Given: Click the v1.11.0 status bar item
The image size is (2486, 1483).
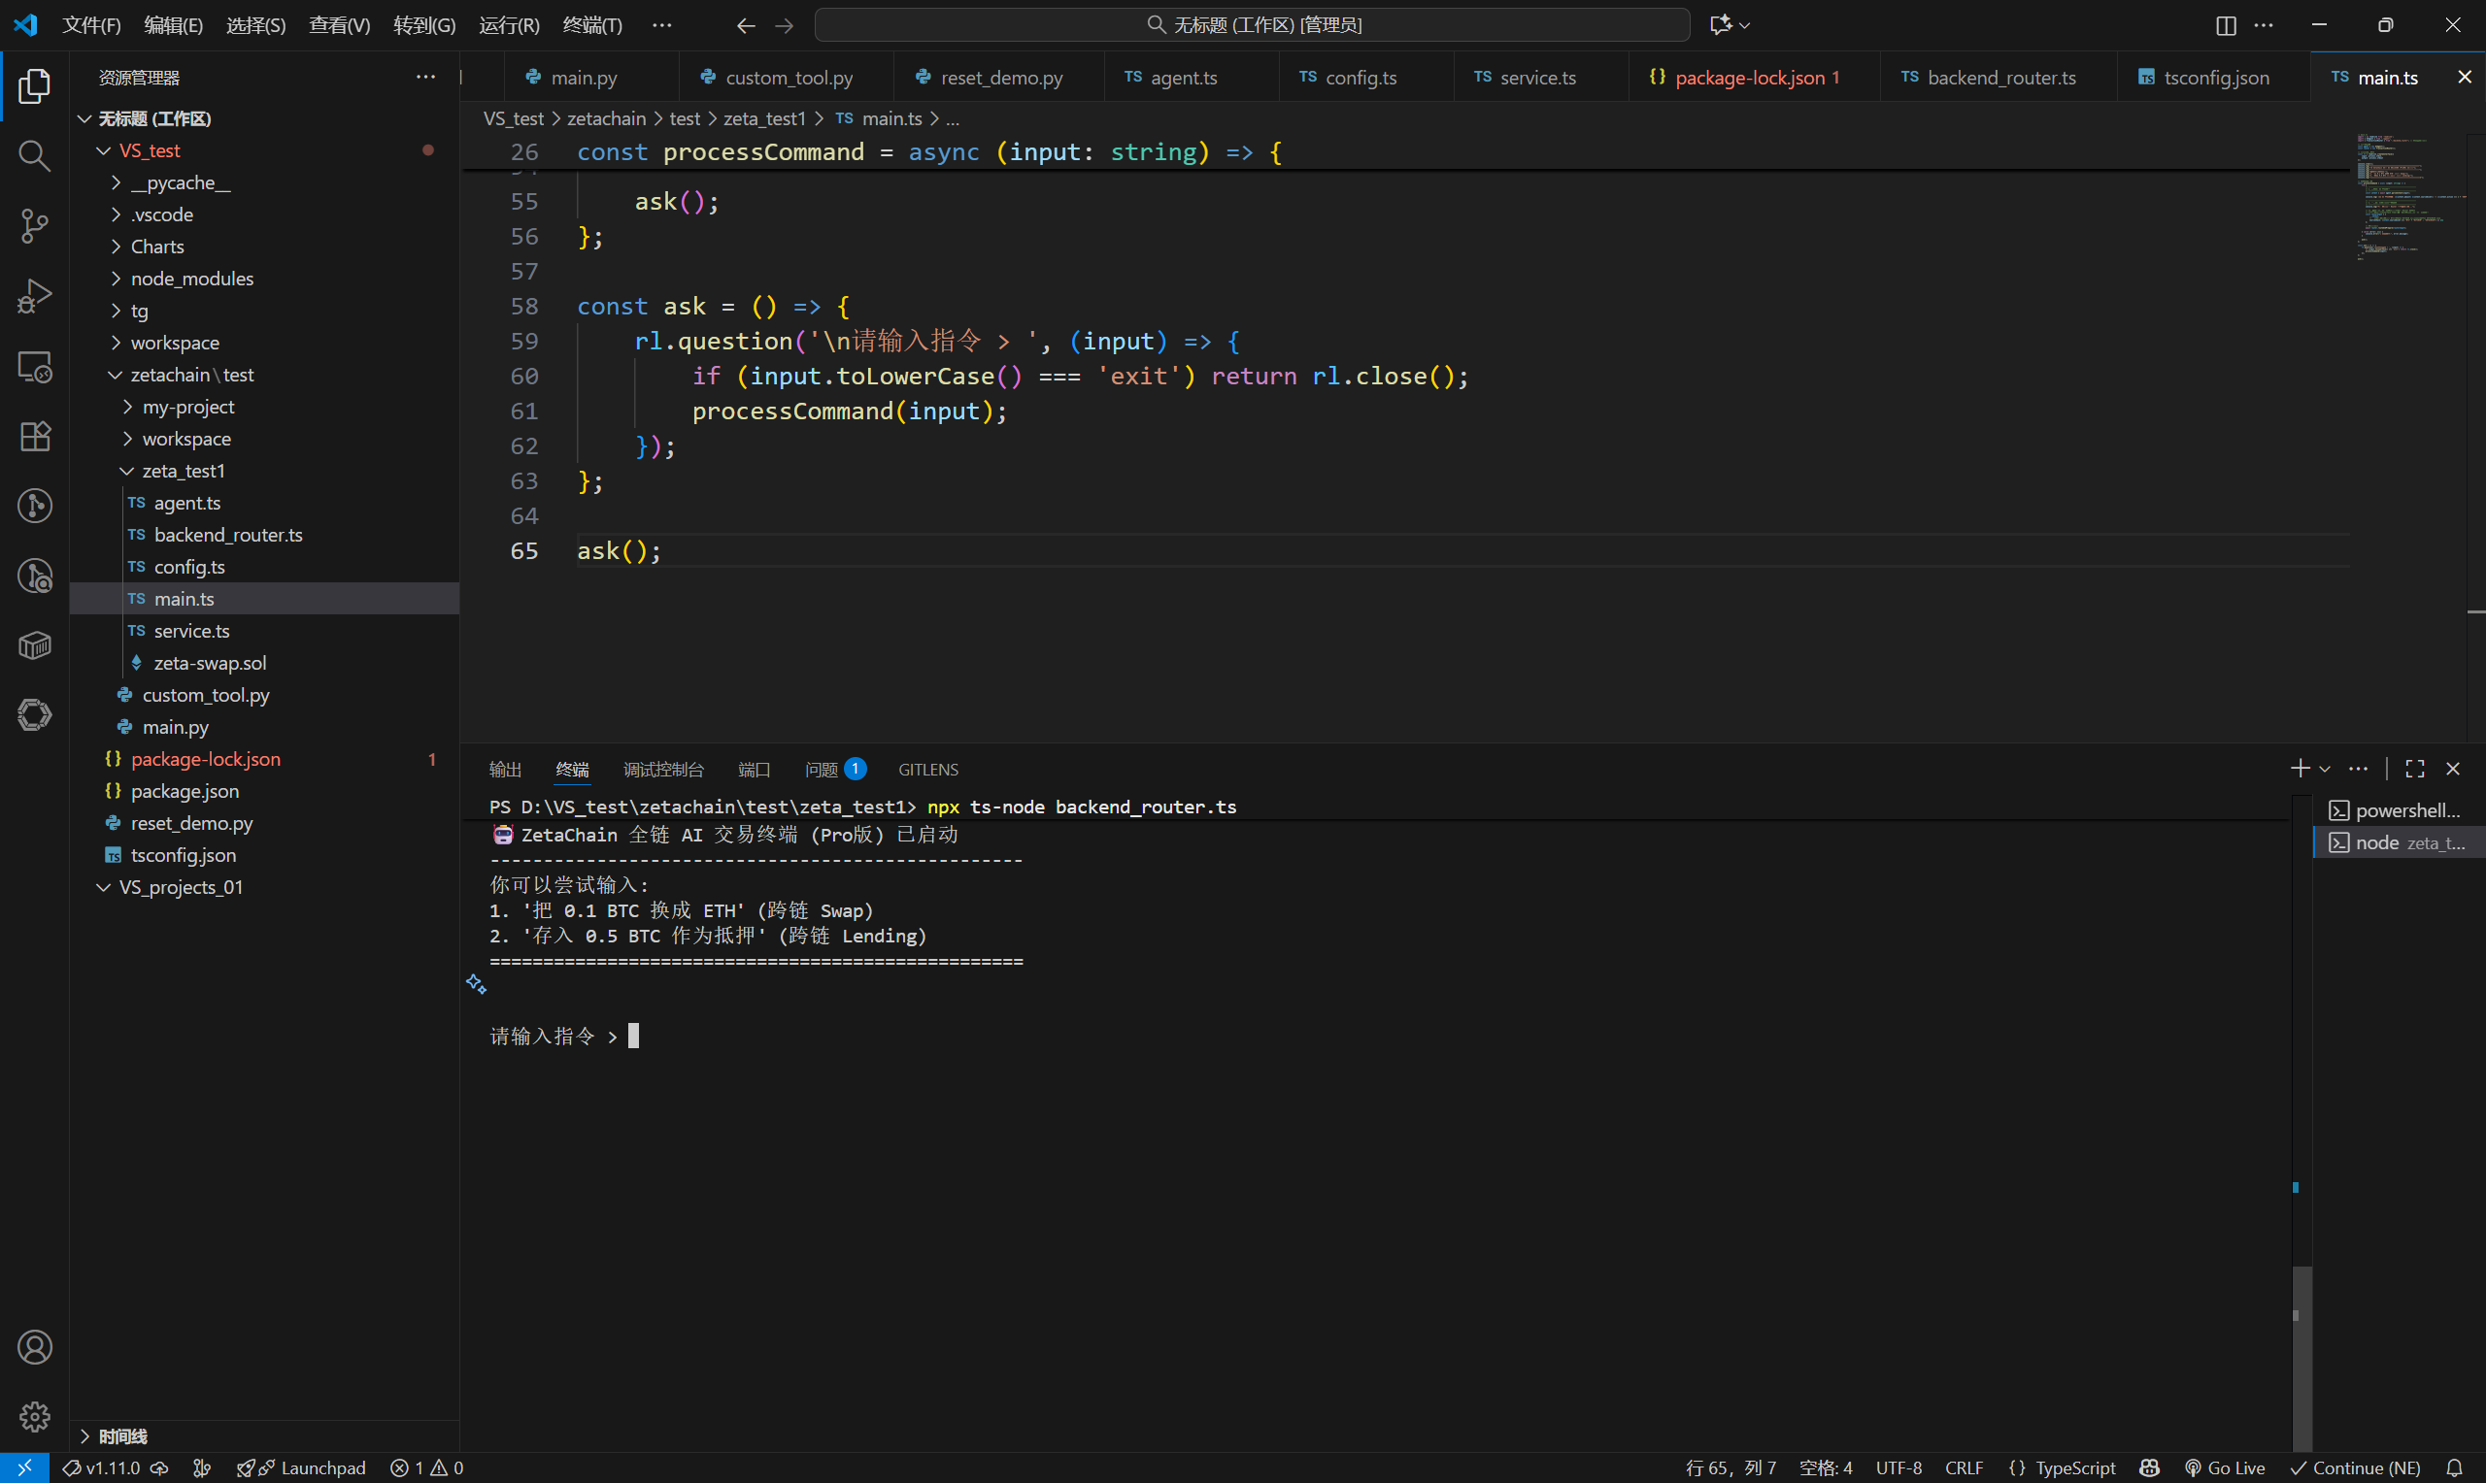Looking at the screenshot, I should pos(114,1468).
